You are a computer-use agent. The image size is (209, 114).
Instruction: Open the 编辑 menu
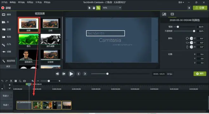(x=13, y=2)
